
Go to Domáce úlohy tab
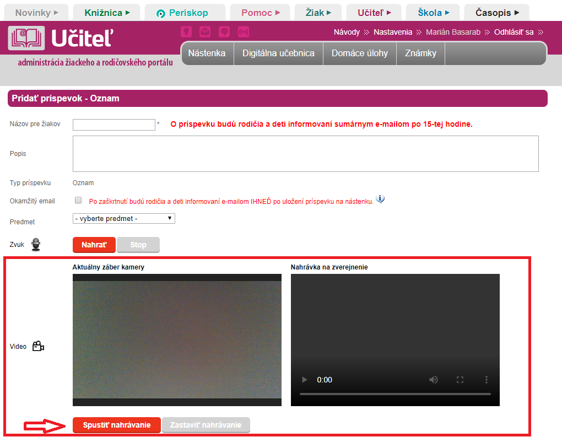(359, 53)
